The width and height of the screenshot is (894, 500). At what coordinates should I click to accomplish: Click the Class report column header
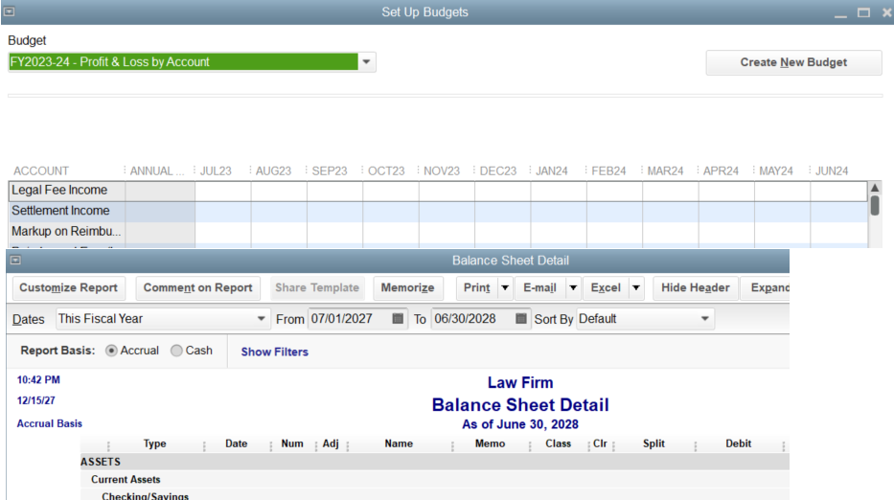click(x=559, y=443)
